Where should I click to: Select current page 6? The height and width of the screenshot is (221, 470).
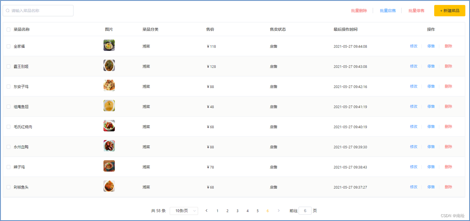coord(268,211)
